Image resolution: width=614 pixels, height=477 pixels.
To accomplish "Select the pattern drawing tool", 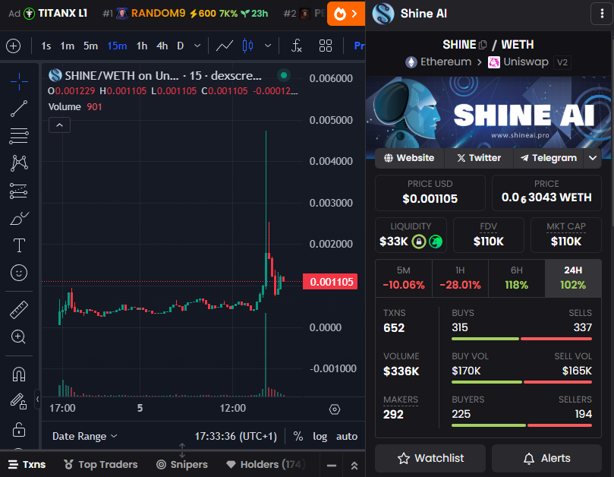I will click(19, 163).
